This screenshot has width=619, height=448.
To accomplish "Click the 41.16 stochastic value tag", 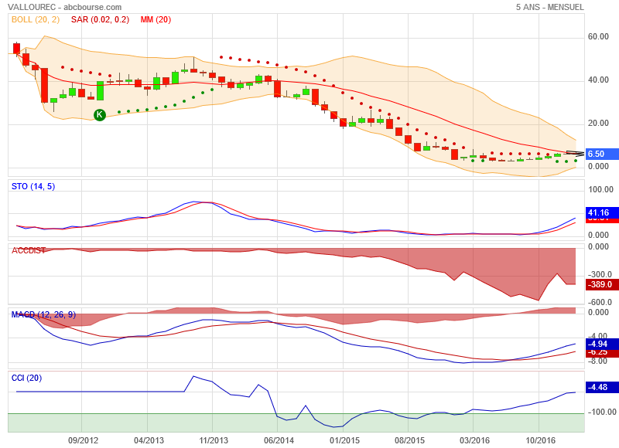I will click(602, 212).
